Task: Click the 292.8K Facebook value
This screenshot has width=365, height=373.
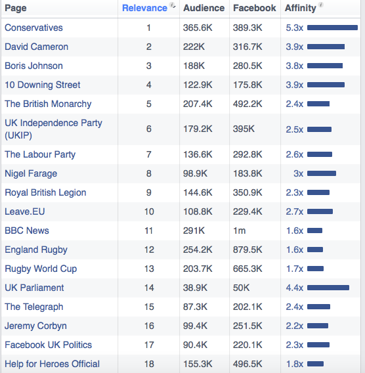Action: pyautogui.click(x=247, y=154)
